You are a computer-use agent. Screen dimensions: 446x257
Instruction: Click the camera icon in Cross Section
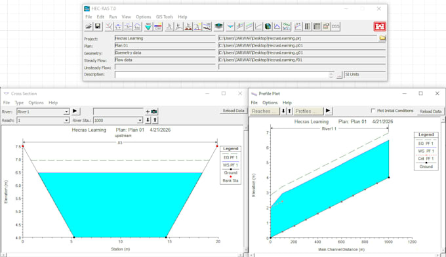point(154,111)
